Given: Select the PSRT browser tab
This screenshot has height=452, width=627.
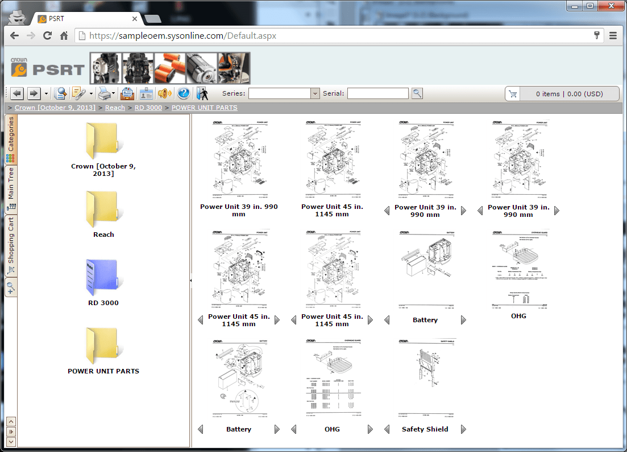Looking at the screenshot, I should 87,19.
